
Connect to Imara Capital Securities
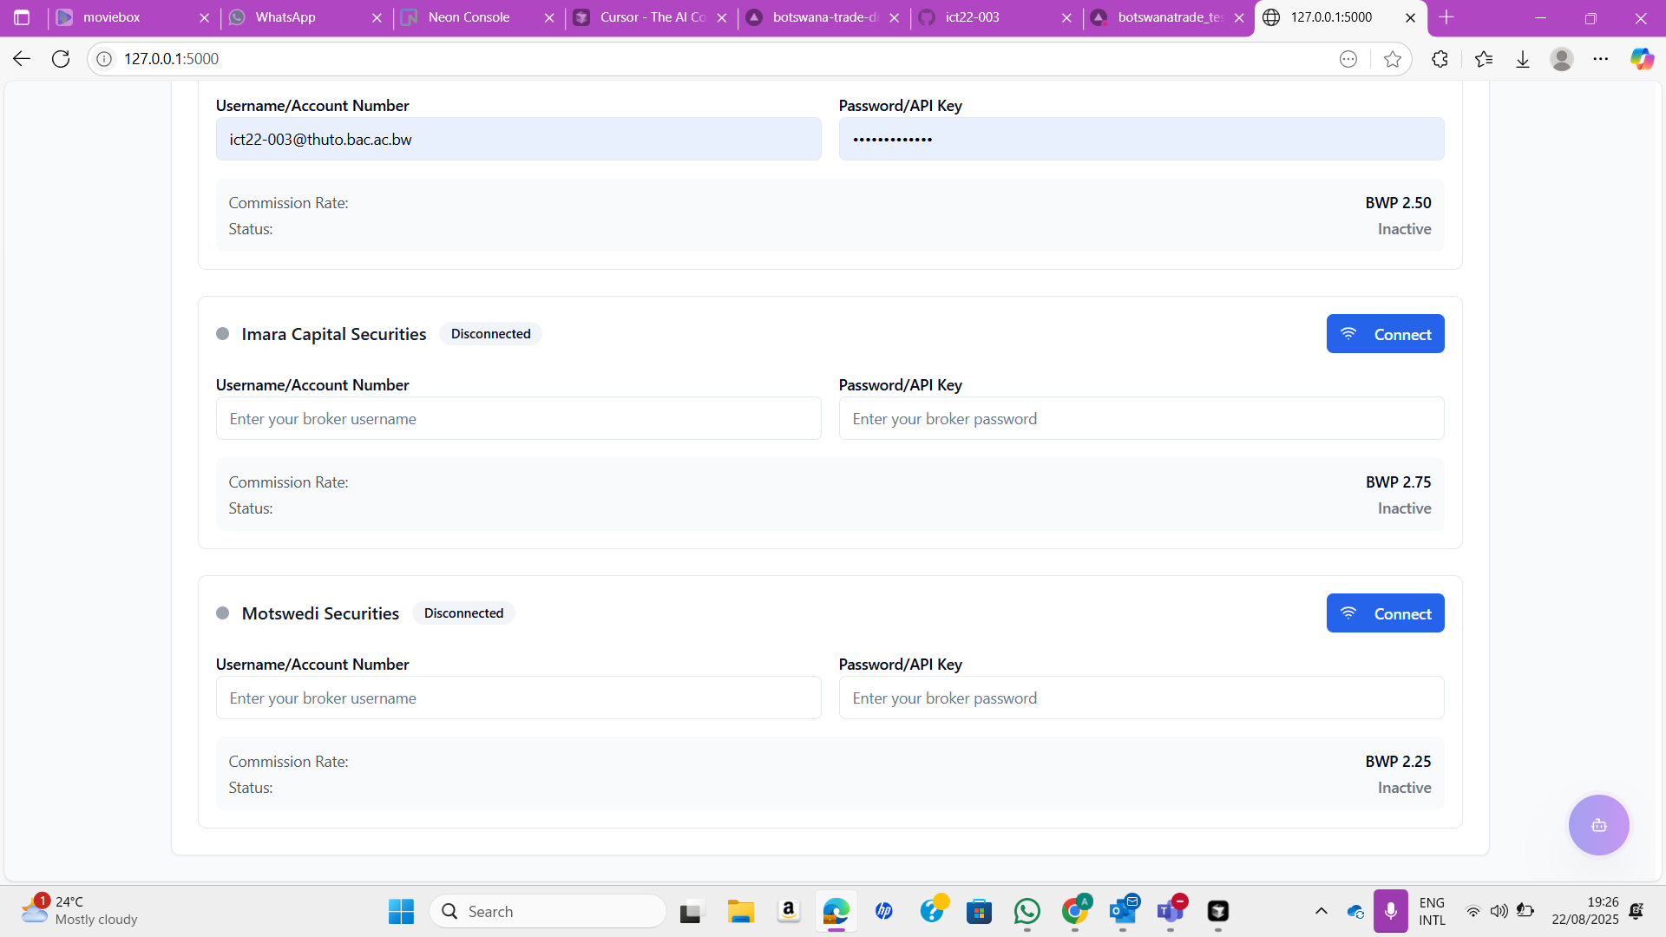(x=1385, y=334)
